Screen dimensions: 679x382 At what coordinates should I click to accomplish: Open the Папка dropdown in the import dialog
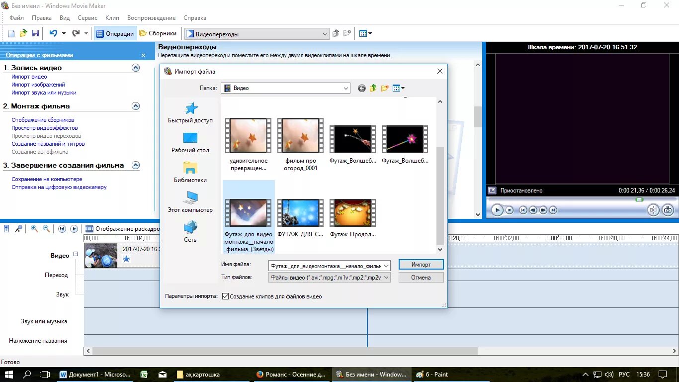(346, 88)
